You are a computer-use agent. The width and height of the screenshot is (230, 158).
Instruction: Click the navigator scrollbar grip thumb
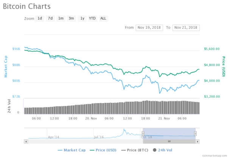169,141
